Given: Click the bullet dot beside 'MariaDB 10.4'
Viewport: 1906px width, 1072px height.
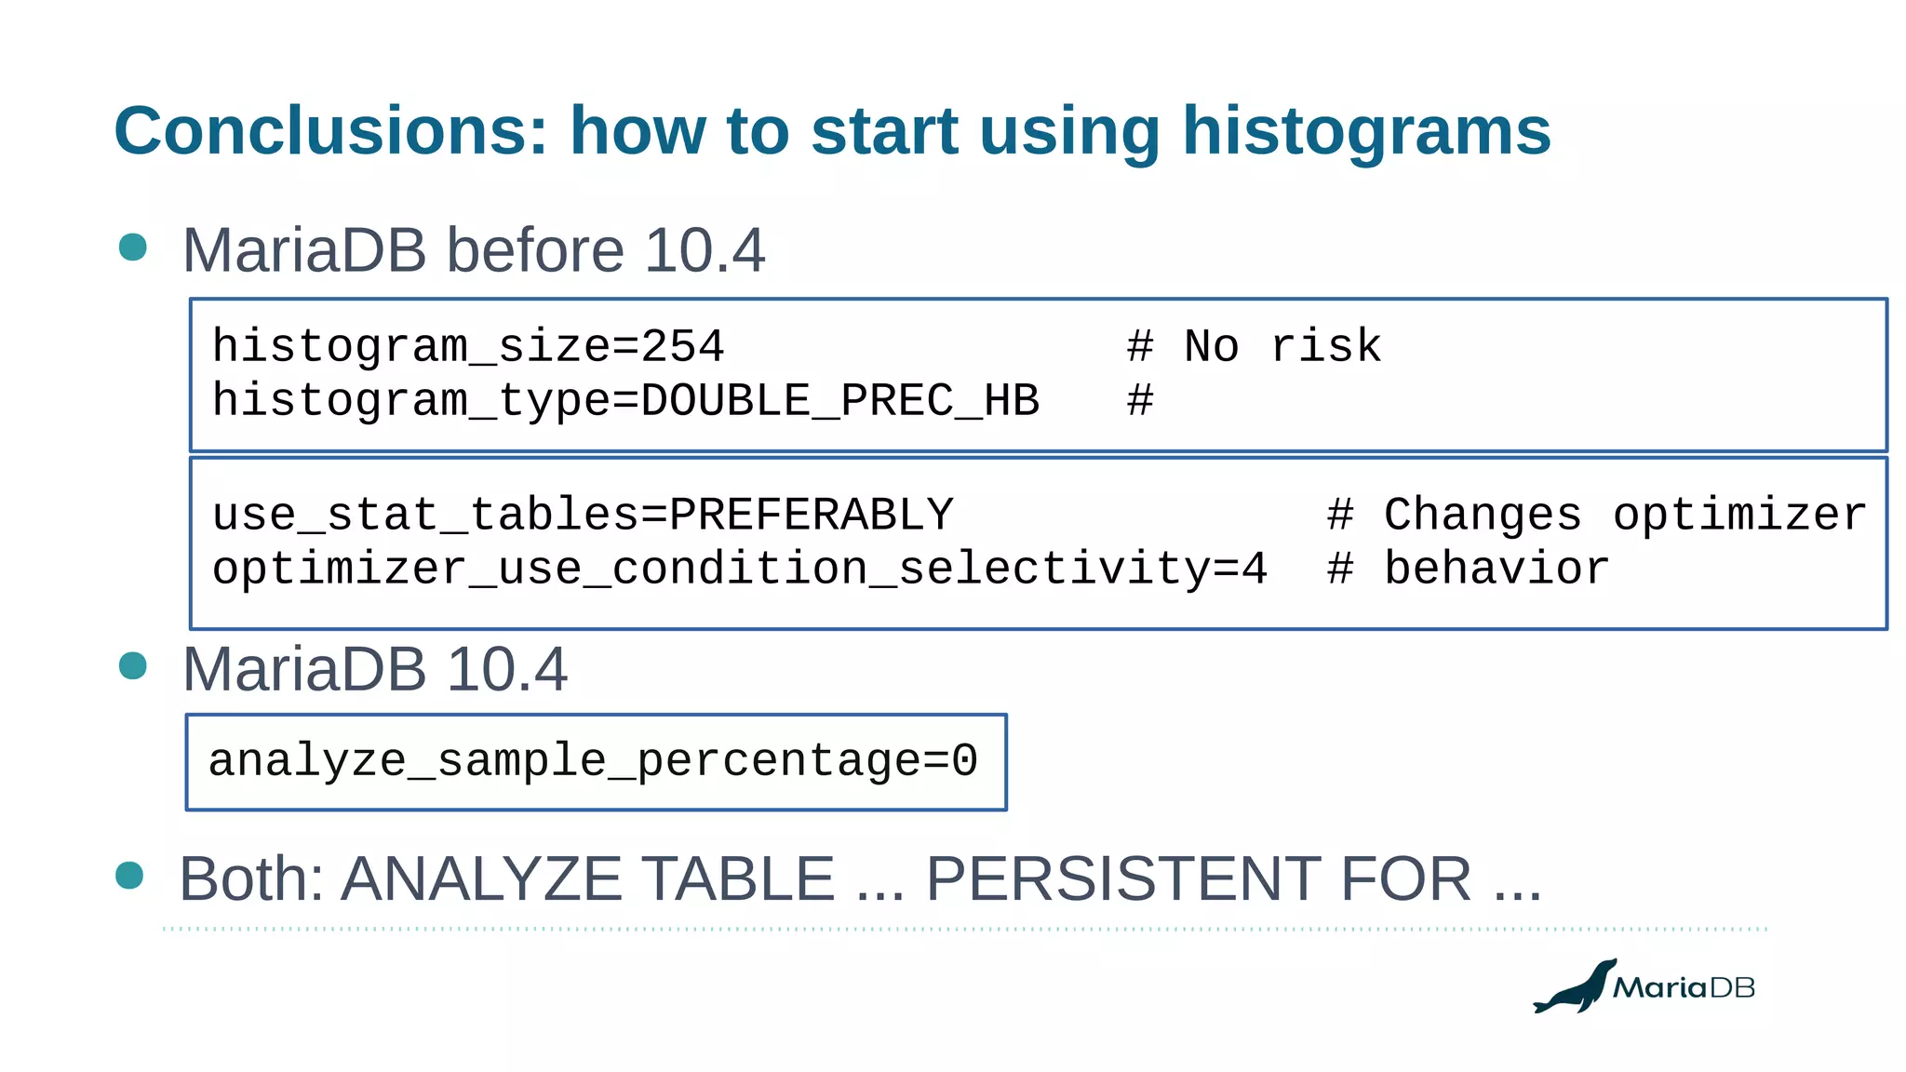Looking at the screenshot, I should (133, 666).
